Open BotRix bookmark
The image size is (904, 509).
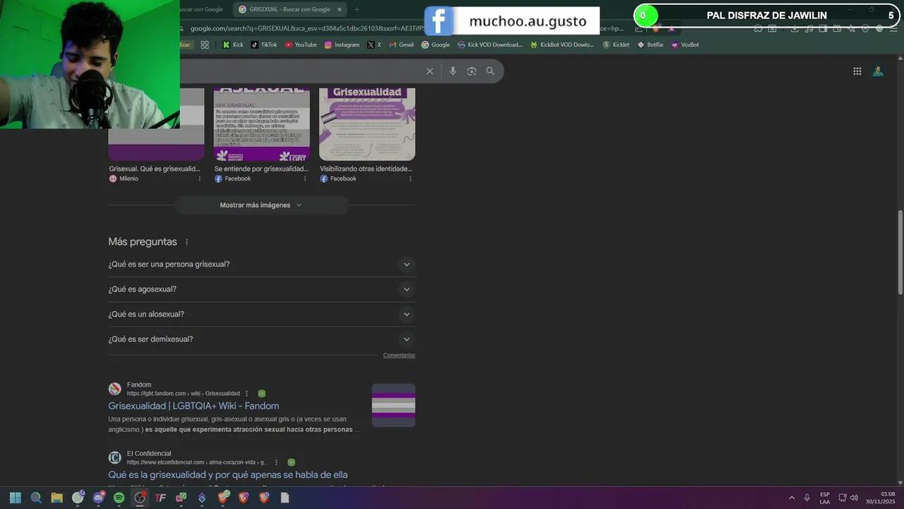pos(650,45)
